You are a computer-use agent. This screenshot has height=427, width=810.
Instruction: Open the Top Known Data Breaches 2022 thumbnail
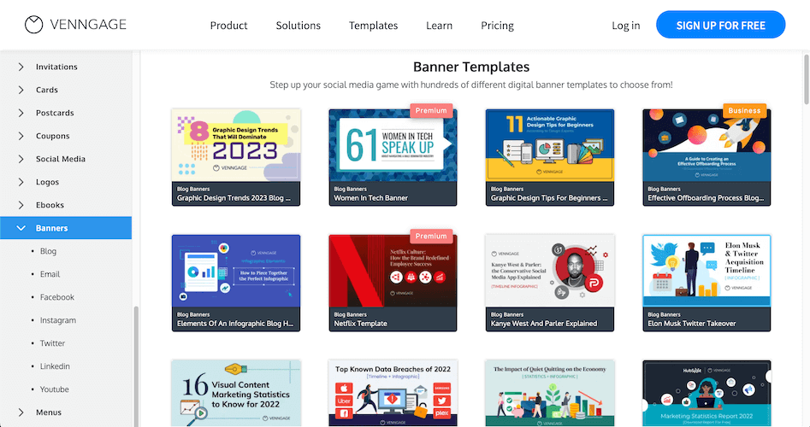coord(393,394)
